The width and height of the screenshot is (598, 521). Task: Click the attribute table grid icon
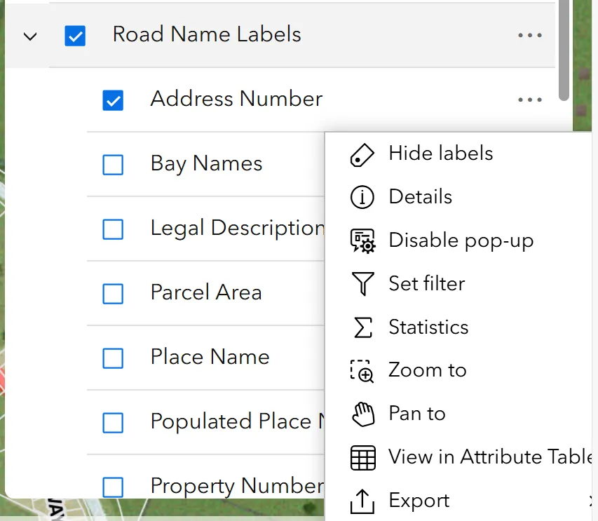pos(362,457)
